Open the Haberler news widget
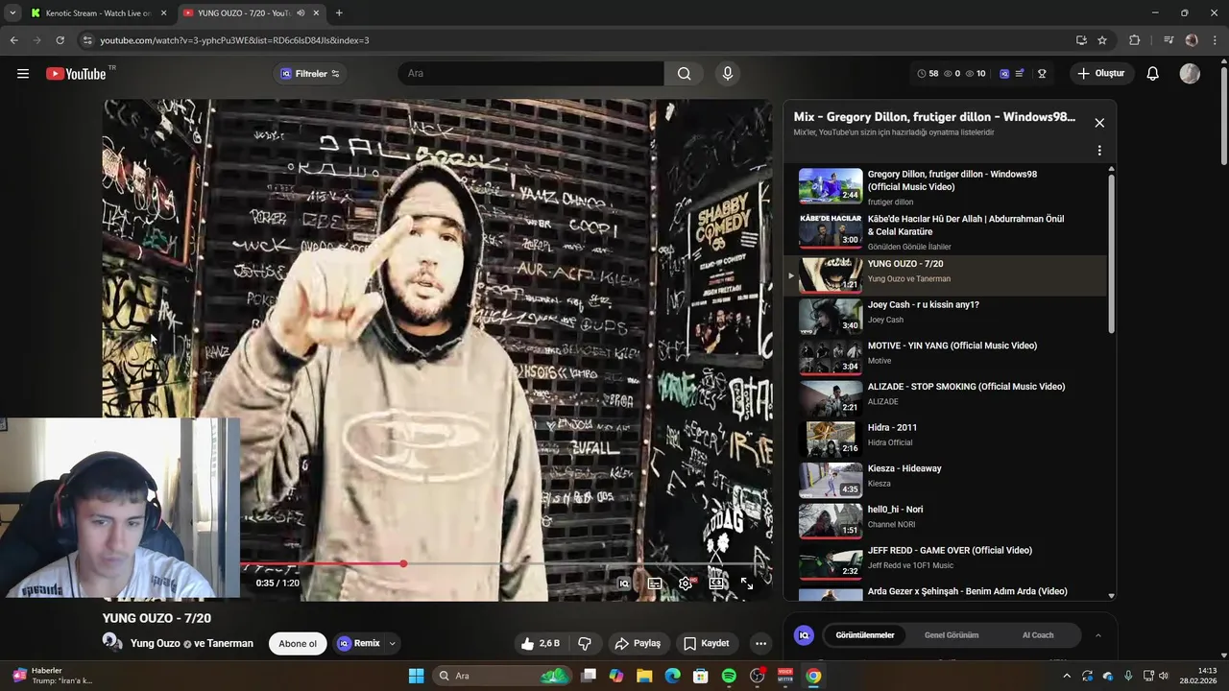 (x=53, y=676)
